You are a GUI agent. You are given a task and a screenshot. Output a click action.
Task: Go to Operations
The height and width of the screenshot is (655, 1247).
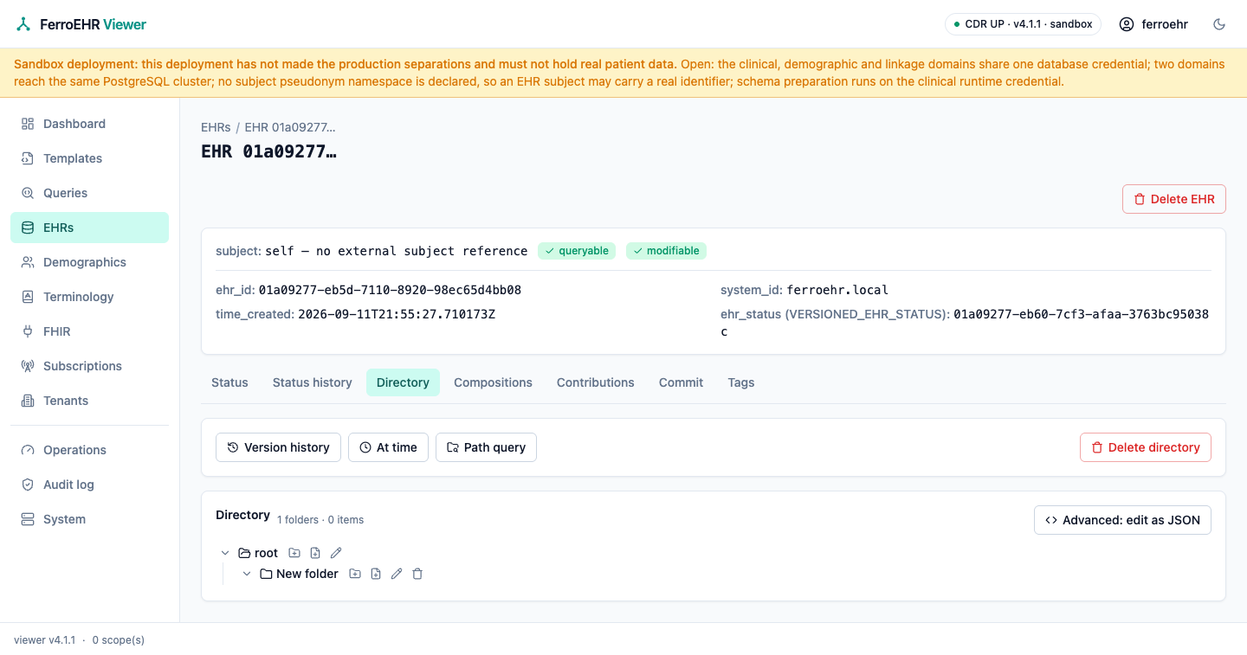(x=89, y=450)
